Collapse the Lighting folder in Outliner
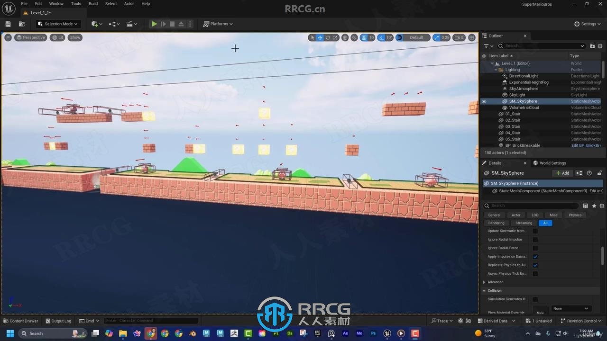This screenshot has width=607, height=341. [x=496, y=70]
